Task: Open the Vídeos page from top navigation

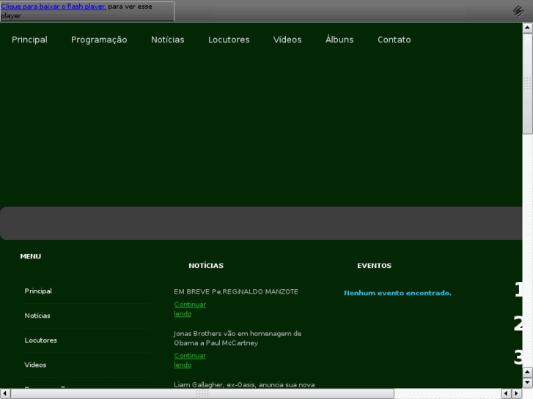Action: click(287, 40)
